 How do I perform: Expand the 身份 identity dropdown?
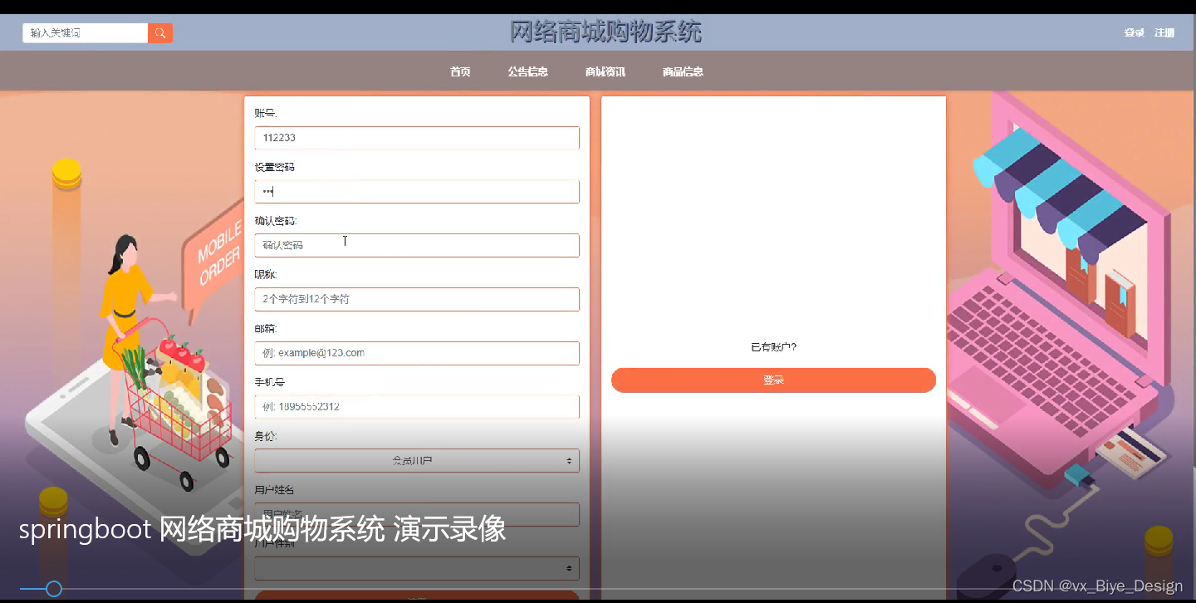pos(417,460)
